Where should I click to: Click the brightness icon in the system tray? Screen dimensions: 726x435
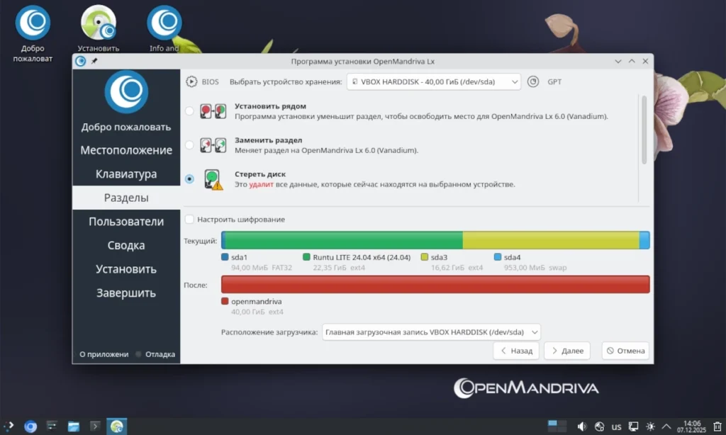[651, 426]
